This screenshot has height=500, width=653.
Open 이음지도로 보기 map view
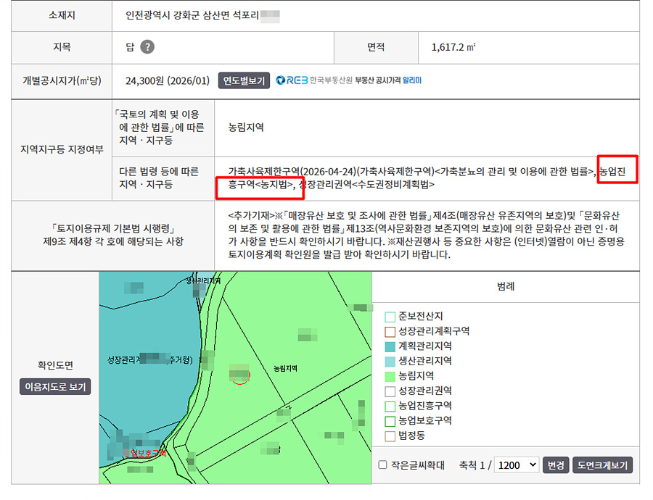click(x=55, y=387)
